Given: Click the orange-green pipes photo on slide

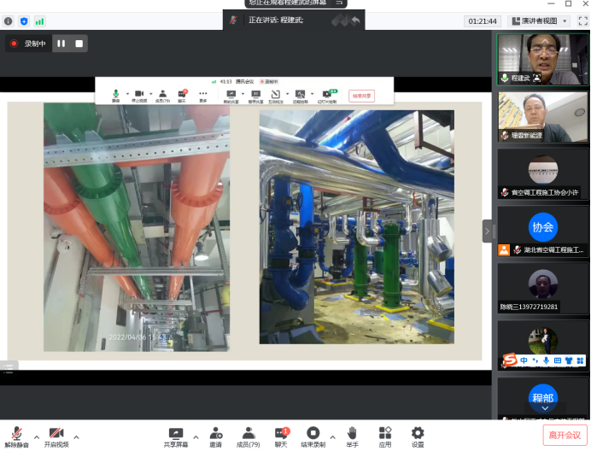Looking at the screenshot, I should pos(137,227).
